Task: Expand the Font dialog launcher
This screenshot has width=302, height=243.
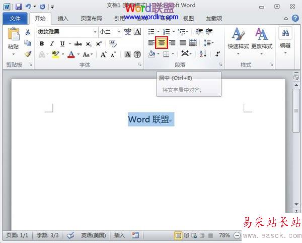Action: 139,65
